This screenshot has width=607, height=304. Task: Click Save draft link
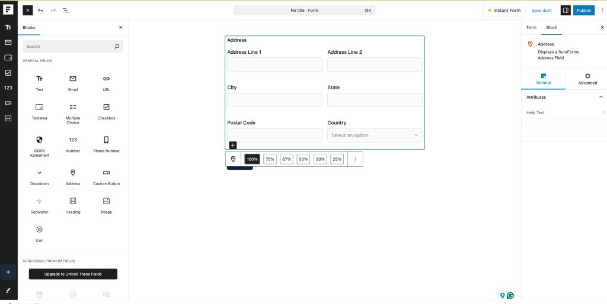click(542, 11)
